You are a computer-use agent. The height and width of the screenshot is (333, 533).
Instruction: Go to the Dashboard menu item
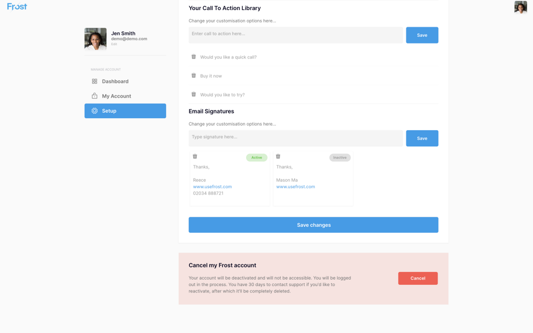[115, 82]
